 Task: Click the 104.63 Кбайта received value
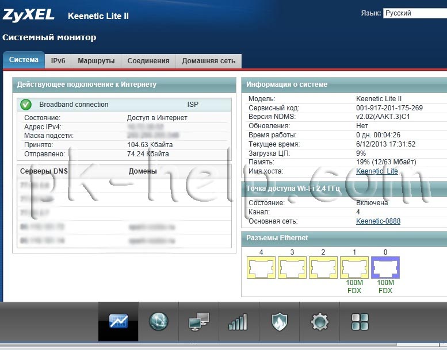(x=150, y=145)
